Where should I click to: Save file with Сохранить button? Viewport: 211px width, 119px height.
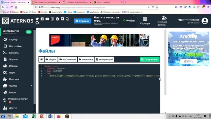tap(150, 59)
